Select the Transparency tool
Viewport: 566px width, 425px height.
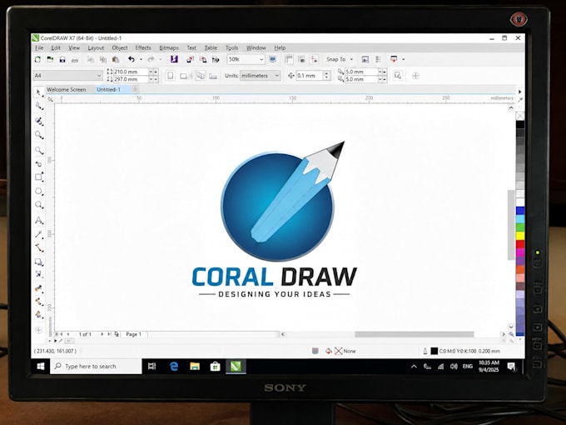(38, 274)
